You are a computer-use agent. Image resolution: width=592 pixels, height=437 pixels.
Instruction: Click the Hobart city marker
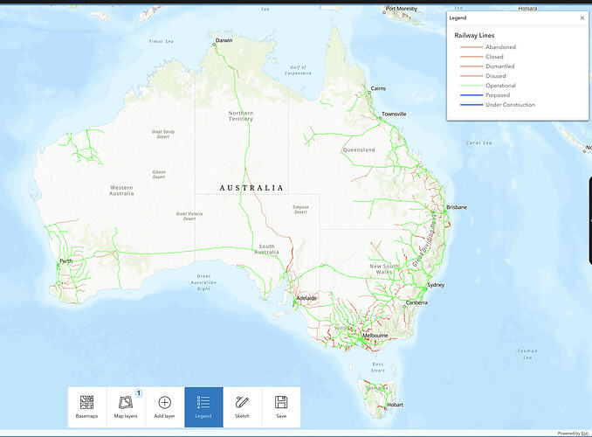[385, 408]
